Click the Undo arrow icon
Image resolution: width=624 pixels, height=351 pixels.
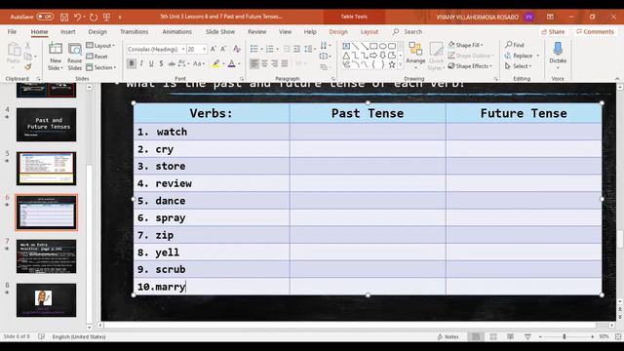pyautogui.click(x=78, y=18)
